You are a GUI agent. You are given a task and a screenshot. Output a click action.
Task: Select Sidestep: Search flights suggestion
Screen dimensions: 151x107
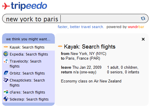tap(28, 99)
